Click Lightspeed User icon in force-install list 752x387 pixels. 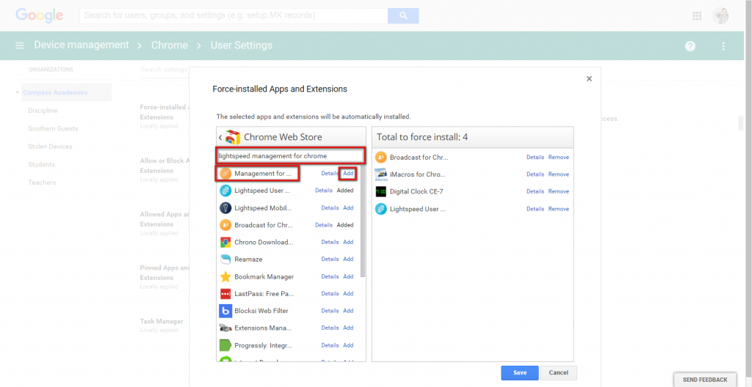point(381,209)
